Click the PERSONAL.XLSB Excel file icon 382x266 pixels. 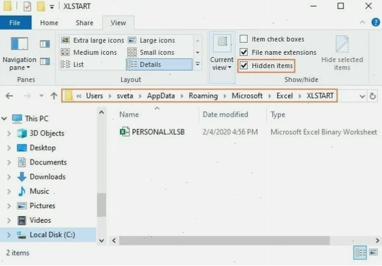(x=125, y=132)
